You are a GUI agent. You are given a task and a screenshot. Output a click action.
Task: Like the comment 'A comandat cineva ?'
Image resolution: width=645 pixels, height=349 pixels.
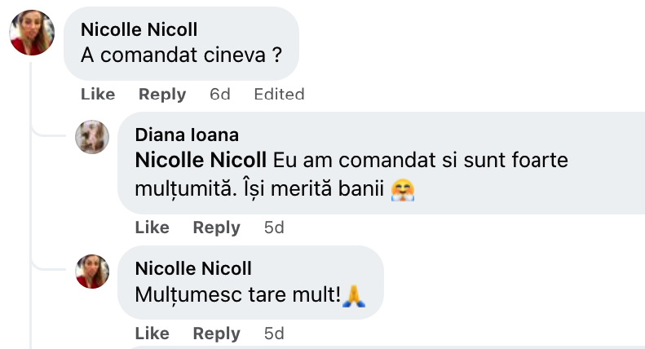(98, 95)
